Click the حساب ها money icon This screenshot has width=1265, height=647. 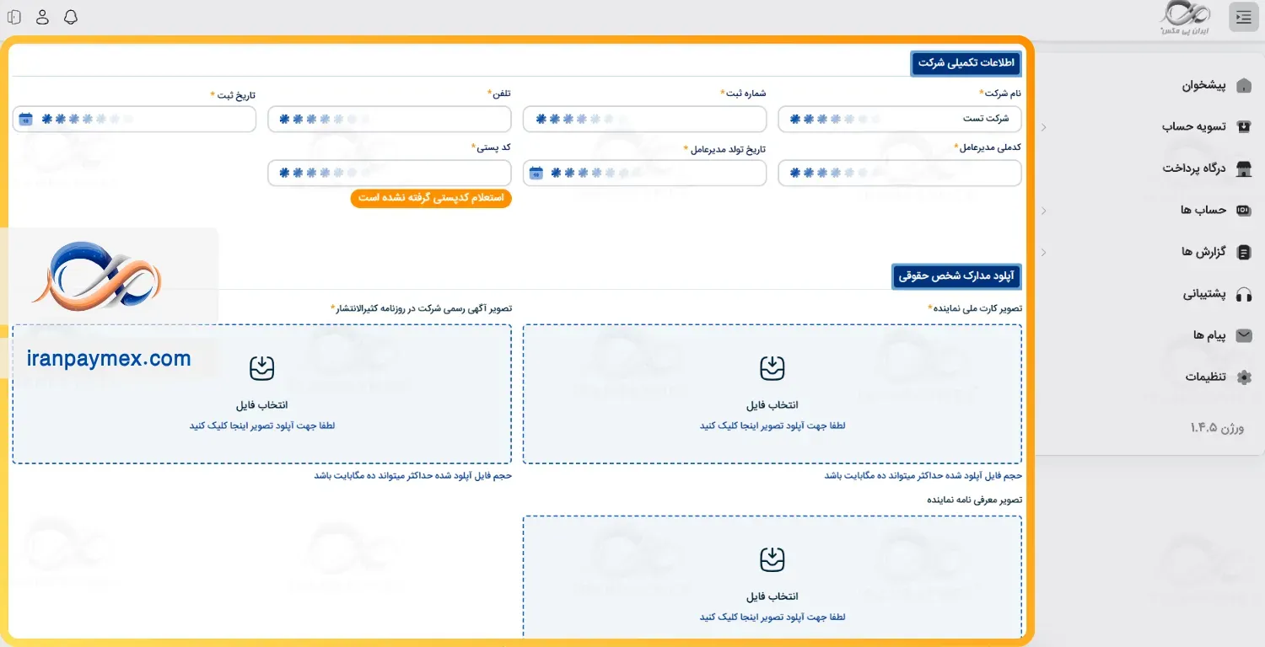(1244, 210)
